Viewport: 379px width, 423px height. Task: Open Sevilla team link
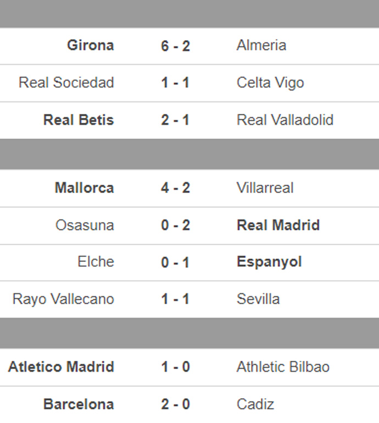(x=258, y=299)
